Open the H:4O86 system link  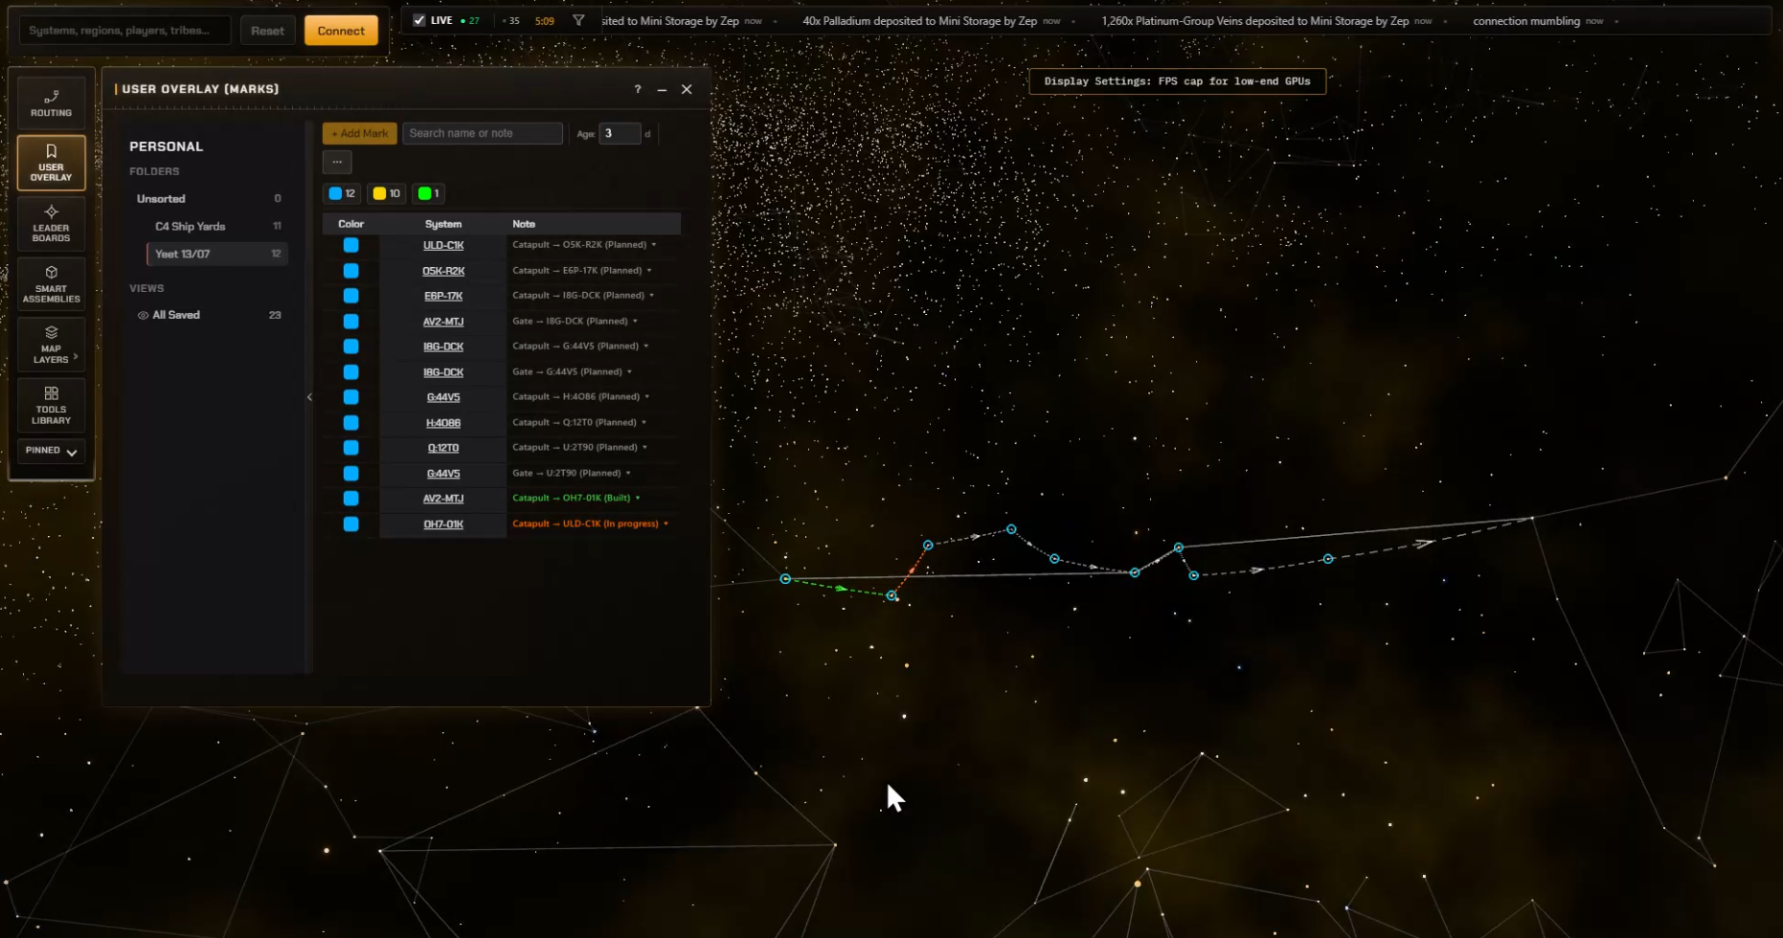443,423
